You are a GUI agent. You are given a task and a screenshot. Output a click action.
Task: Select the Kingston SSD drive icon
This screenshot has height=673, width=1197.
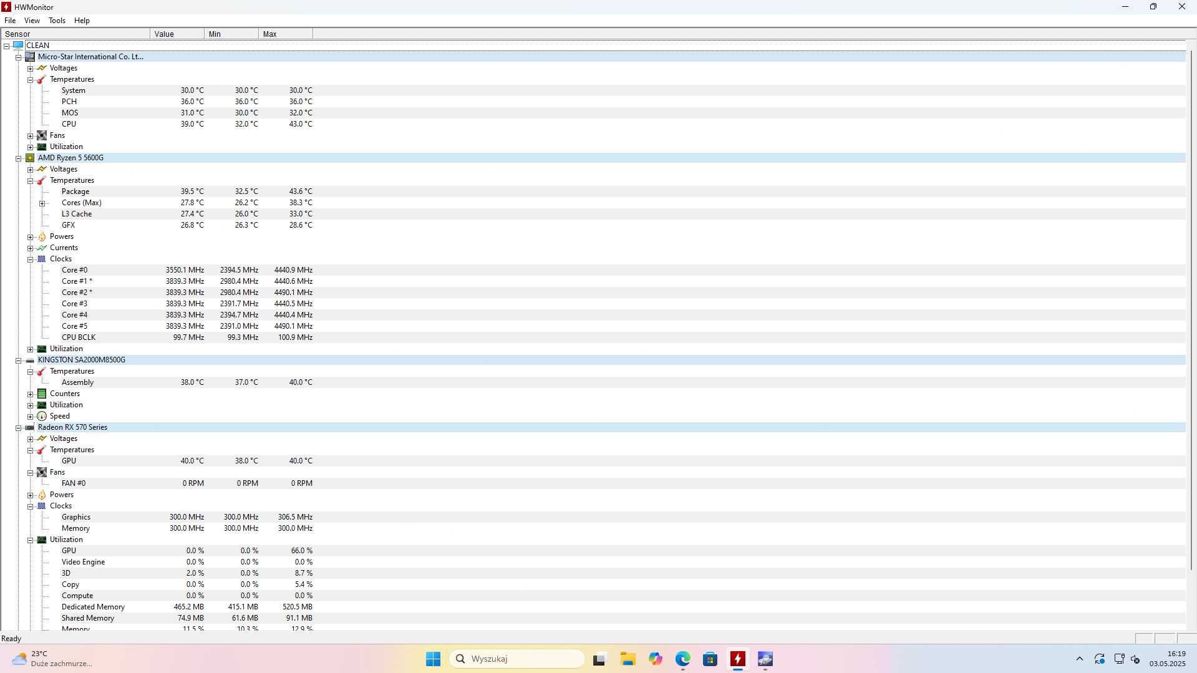30,360
